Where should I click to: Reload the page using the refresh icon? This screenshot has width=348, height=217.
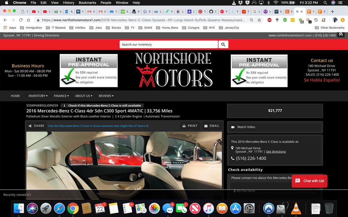[21, 20]
